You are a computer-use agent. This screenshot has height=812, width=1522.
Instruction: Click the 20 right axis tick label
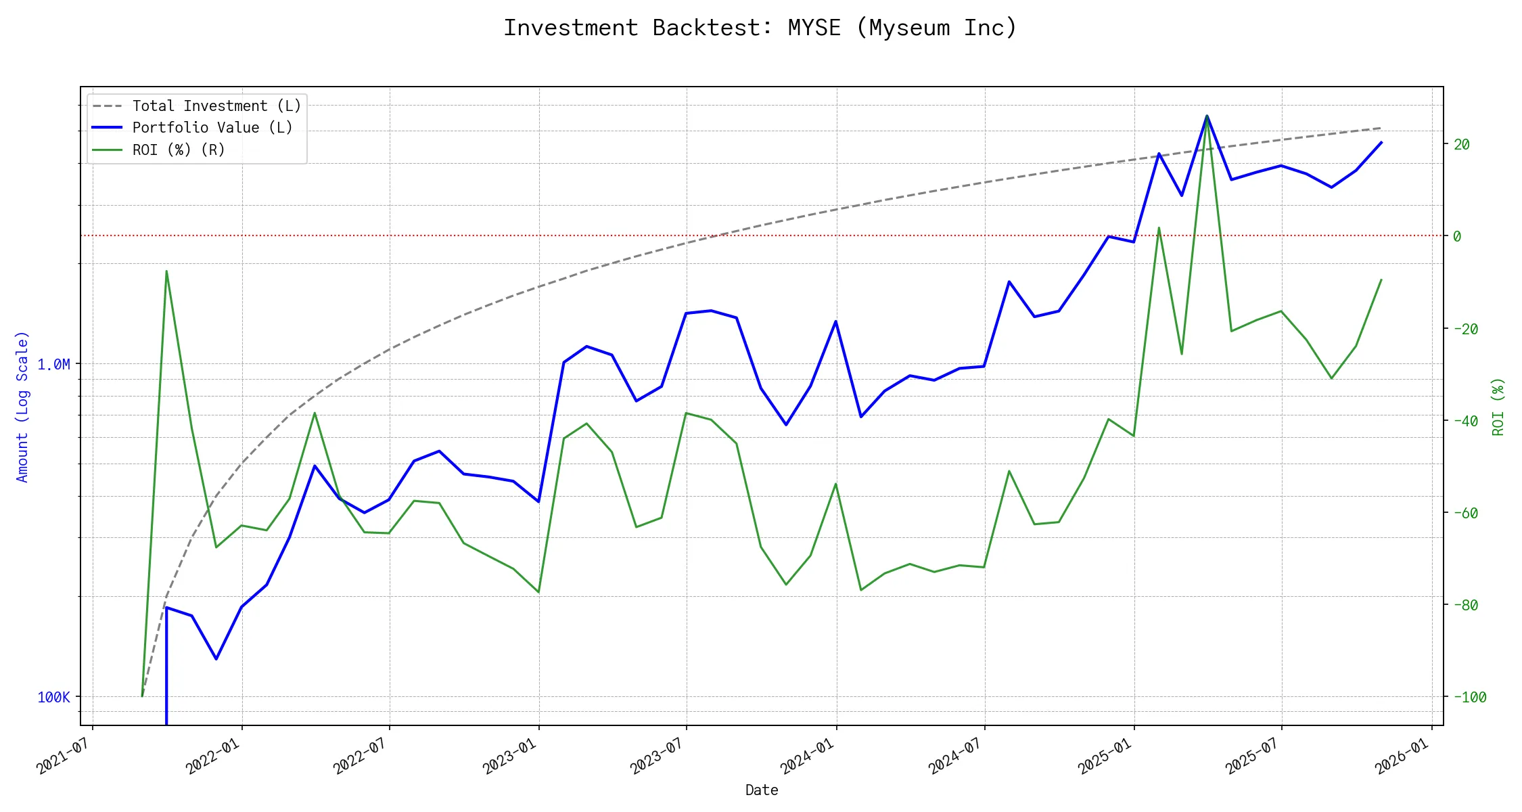pyautogui.click(x=1461, y=144)
